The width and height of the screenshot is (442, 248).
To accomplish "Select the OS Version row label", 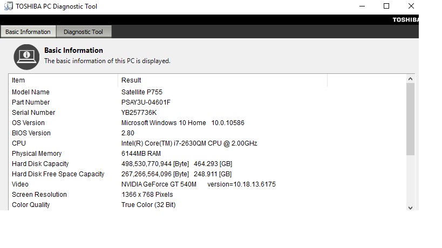I will (28, 123).
